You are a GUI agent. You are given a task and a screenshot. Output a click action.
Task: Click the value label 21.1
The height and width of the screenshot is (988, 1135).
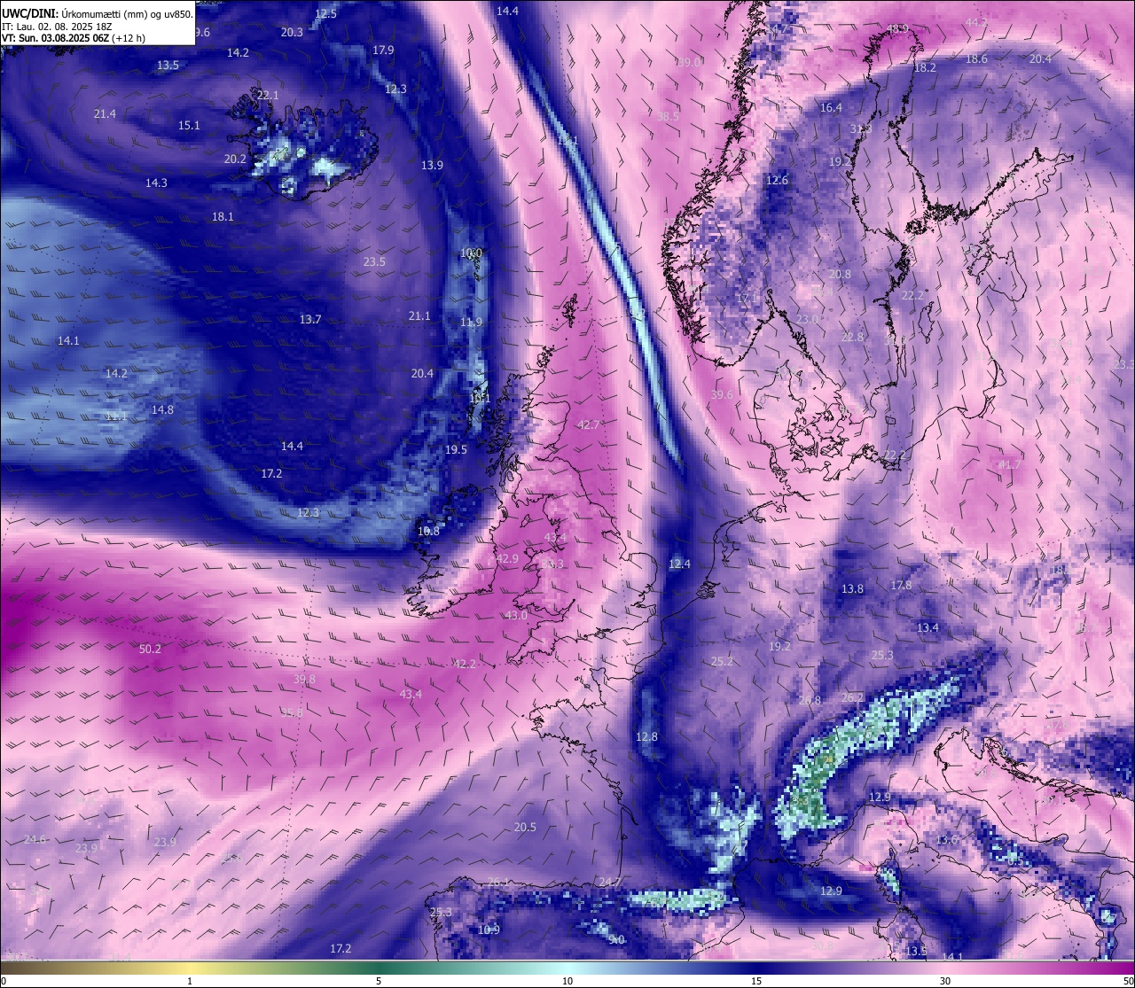419,315
